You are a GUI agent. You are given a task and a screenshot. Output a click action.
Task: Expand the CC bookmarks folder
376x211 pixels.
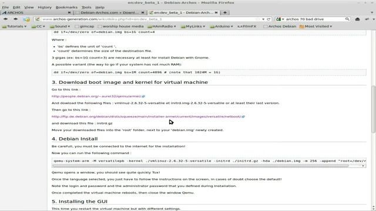(x=38, y=26)
